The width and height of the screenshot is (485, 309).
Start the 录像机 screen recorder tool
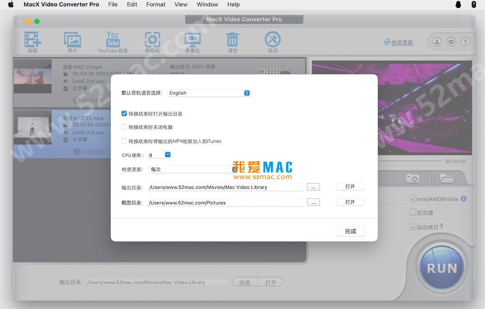click(x=192, y=40)
